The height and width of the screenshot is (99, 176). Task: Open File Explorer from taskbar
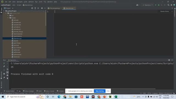tap(70, 97)
